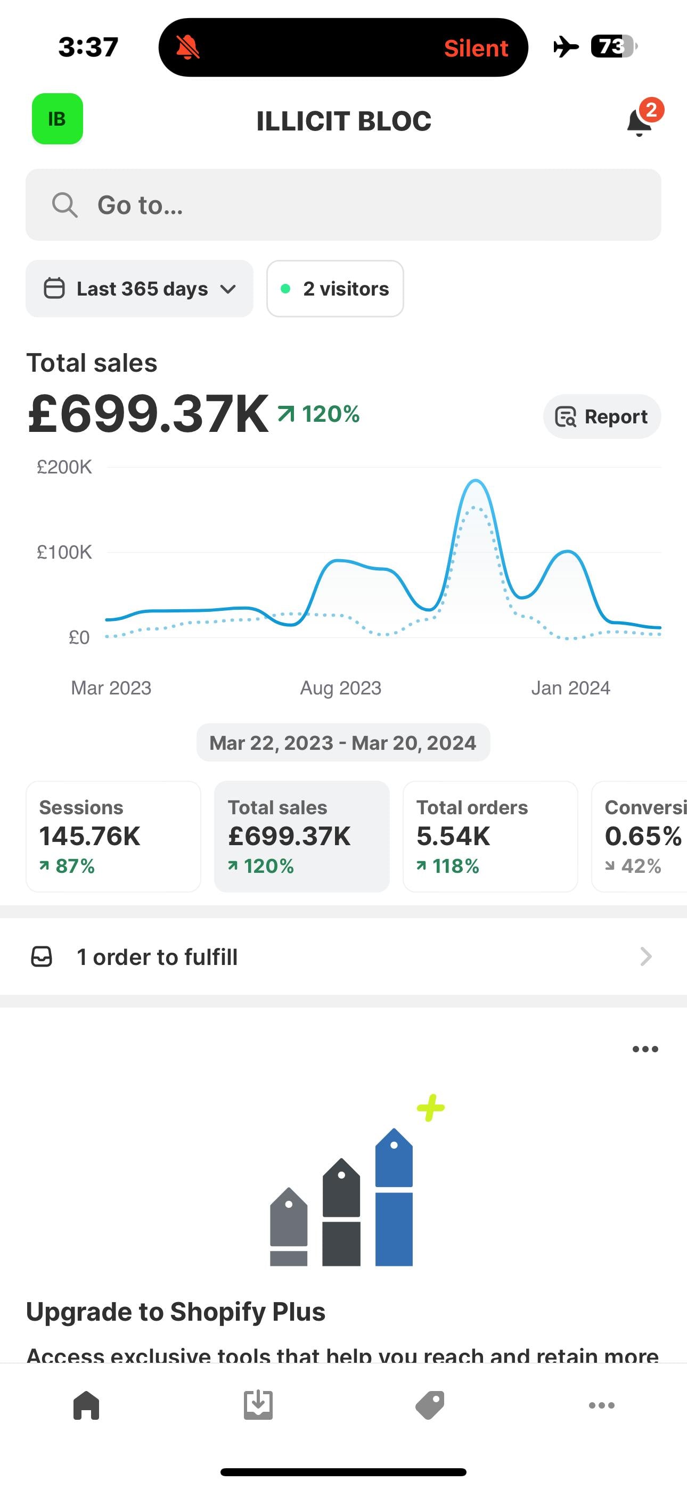The height and width of the screenshot is (1489, 687).
Task: Expand the Last 365 days date dropdown
Action: click(140, 289)
